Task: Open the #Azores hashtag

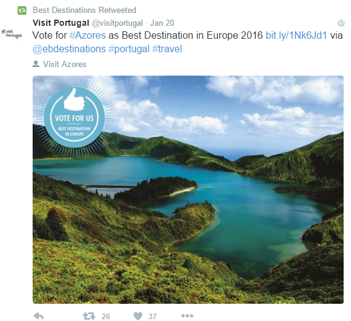Action: pyautogui.click(x=87, y=35)
